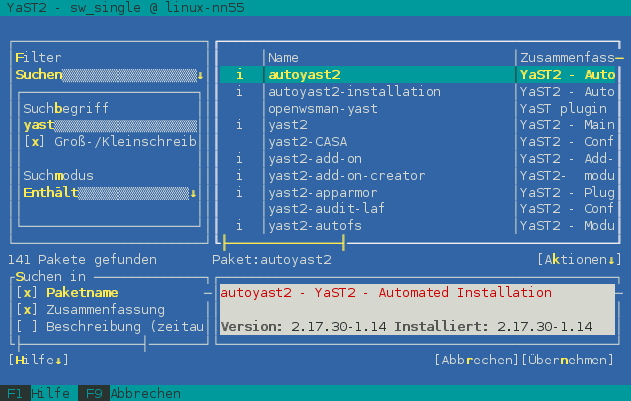Select the yast2 package row
Viewport: 631px width, 401px height.
[418, 125]
